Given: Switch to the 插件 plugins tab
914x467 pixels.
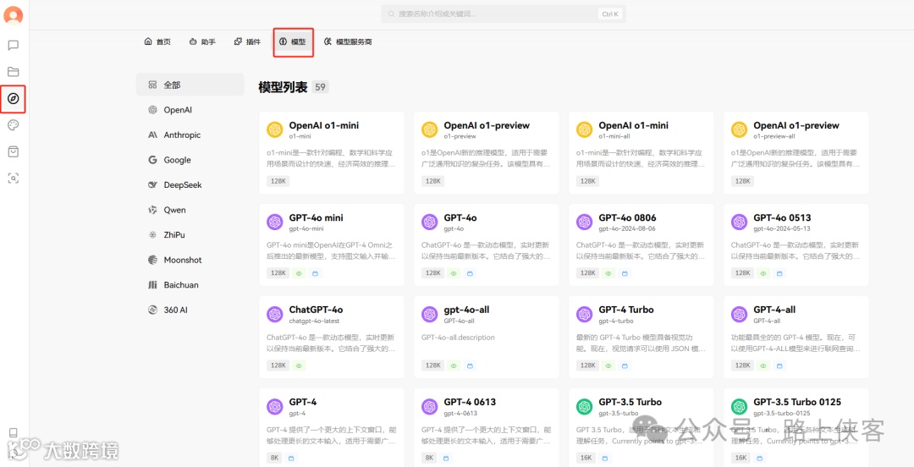Looking at the screenshot, I should (247, 42).
